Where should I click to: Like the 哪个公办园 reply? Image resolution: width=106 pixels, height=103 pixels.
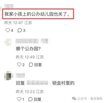19,65
